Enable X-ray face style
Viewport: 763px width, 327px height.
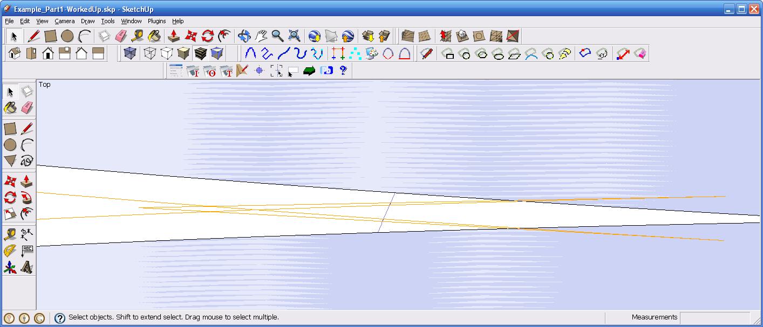tap(130, 53)
